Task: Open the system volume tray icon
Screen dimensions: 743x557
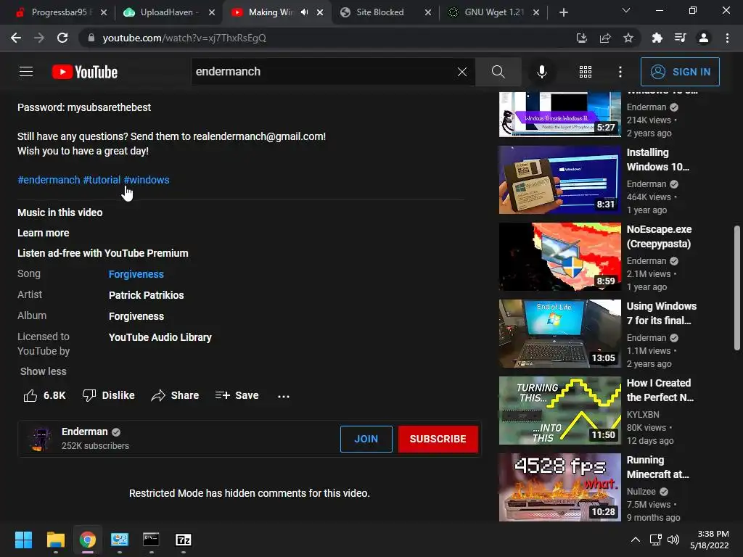Action: pyautogui.click(x=673, y=540)
